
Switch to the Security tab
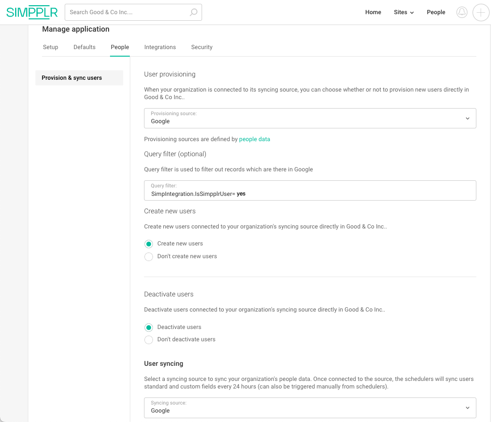202,47
